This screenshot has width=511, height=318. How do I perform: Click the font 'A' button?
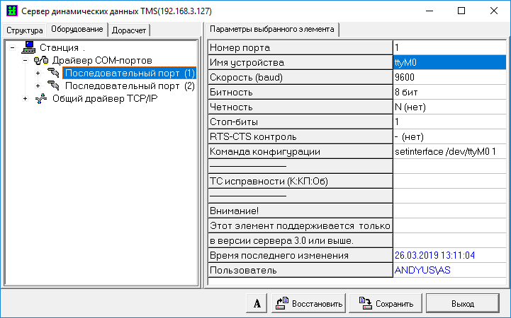tap(257, 303)
